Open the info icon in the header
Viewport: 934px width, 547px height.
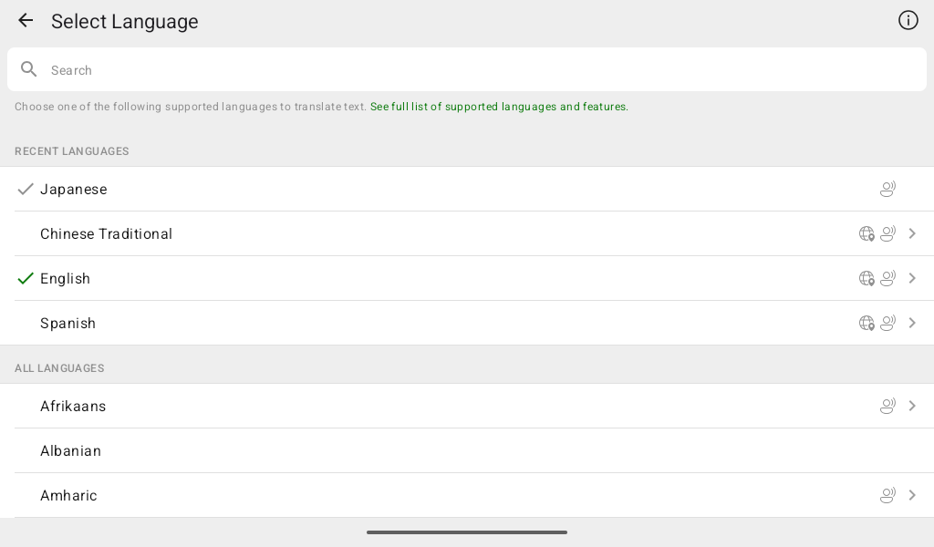tap(908, 20)
